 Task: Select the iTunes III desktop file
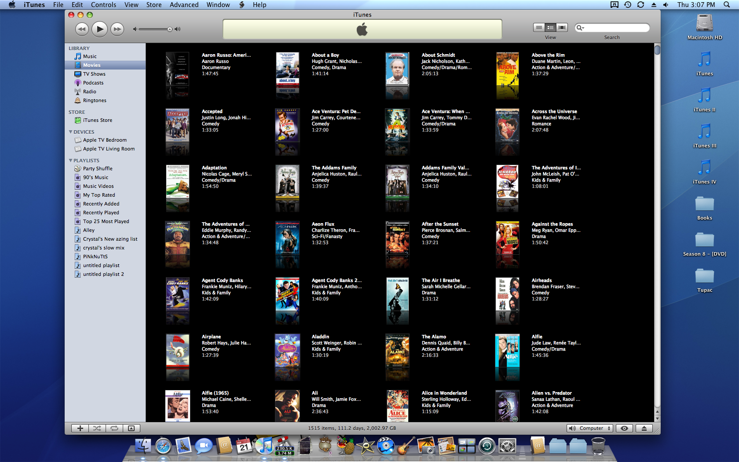(x=705, y=136)
